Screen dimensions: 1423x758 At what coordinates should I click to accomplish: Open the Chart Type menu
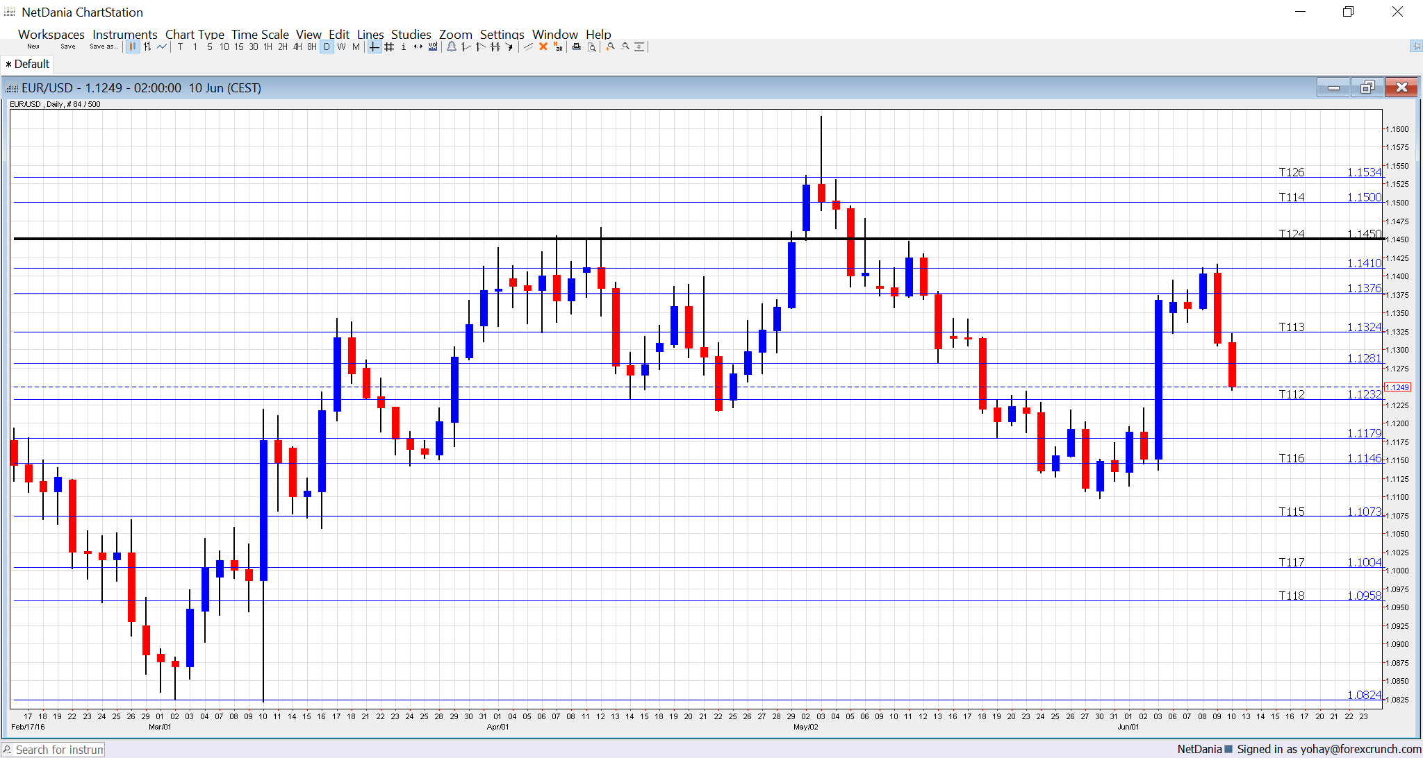195,34
